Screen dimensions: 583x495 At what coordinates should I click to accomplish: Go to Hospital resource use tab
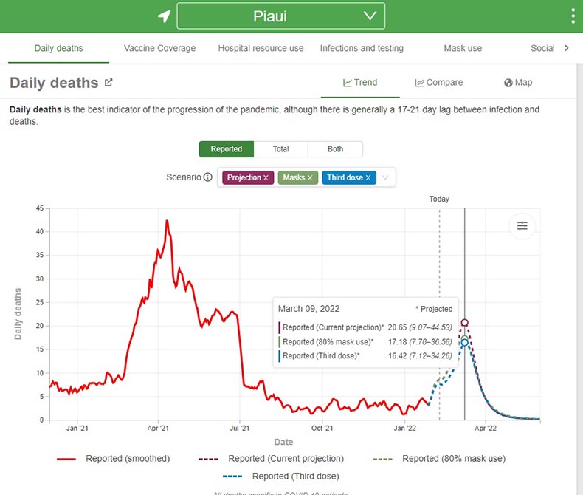tap(261, 48)
